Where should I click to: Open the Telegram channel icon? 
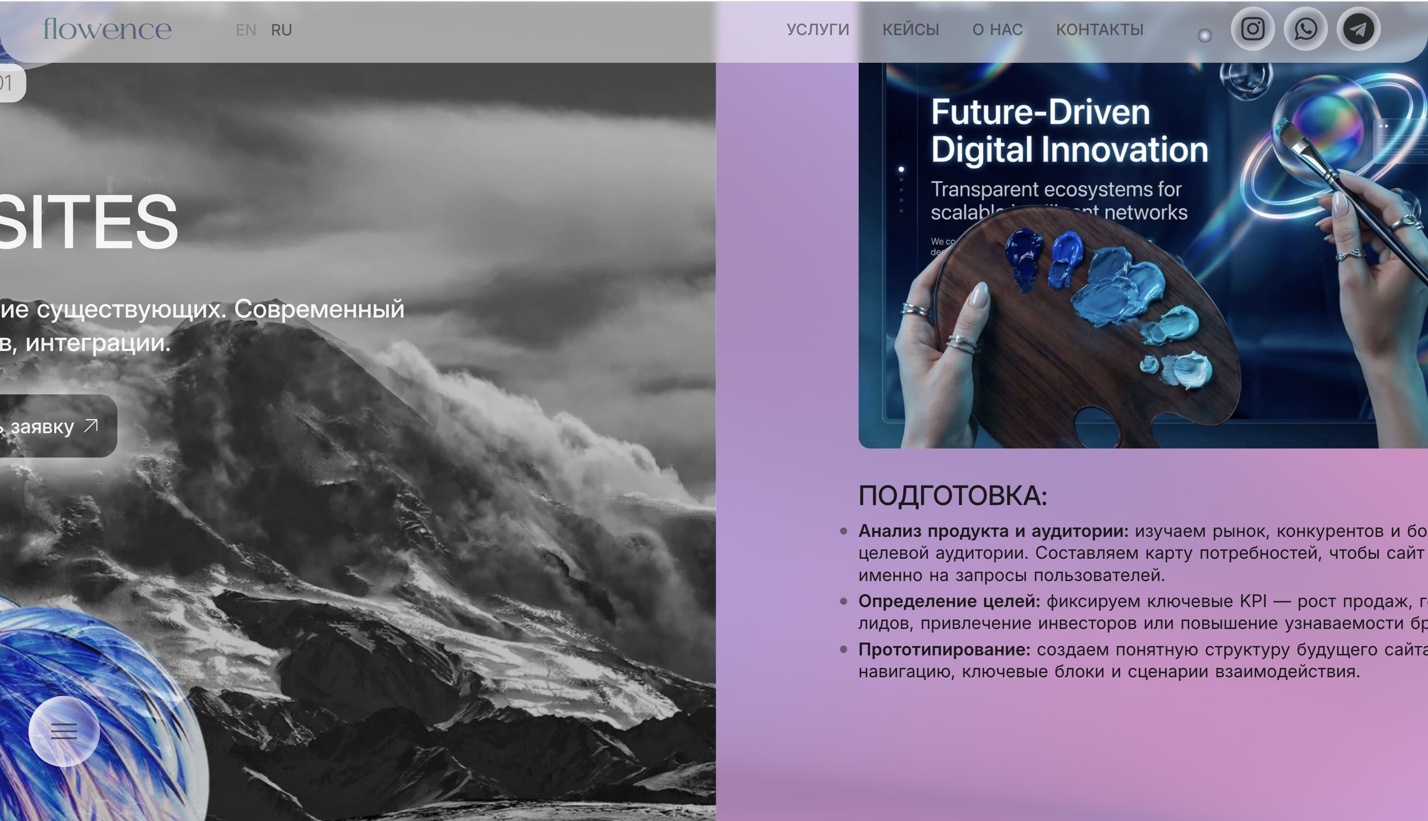(x=1359, y=29)
